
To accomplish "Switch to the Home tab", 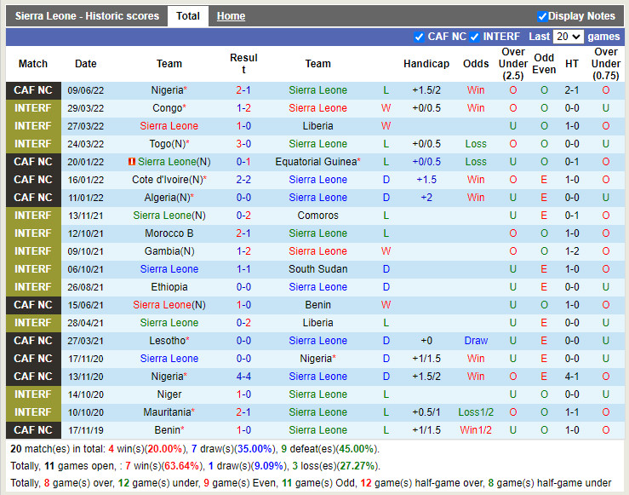I will (x=231, y=16).
